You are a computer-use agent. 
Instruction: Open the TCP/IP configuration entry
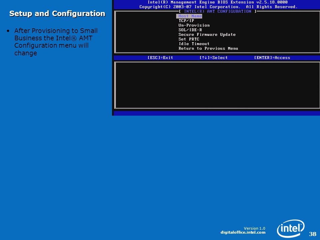(x=186, y=21)
